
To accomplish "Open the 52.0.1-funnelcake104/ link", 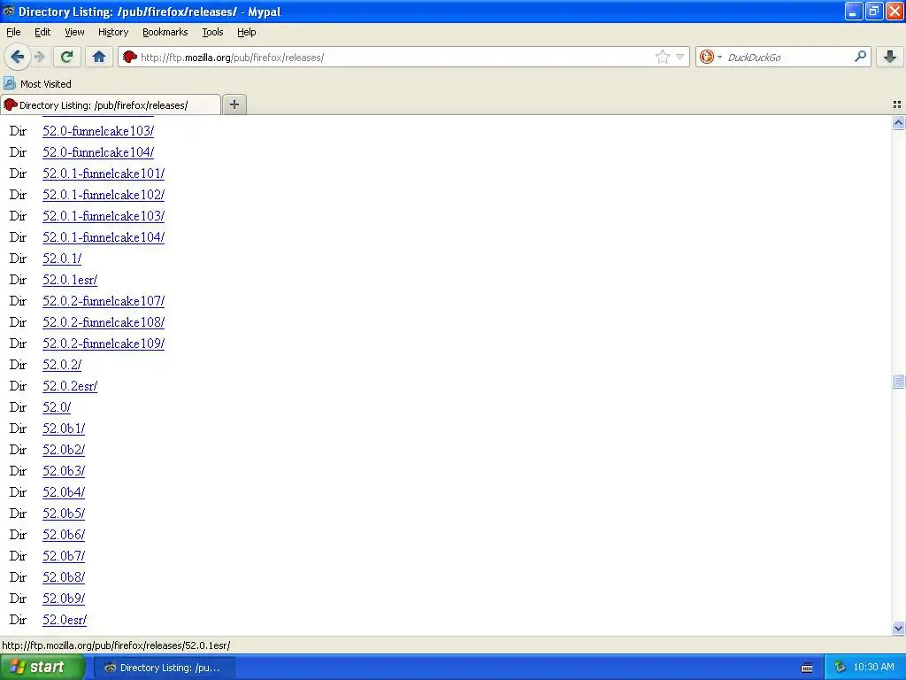I will coord(104,237).
